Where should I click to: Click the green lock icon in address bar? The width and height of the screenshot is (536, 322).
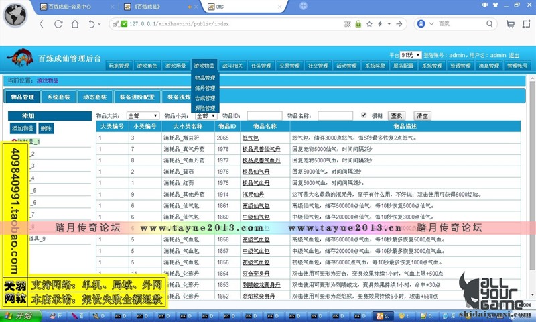coord(358,23)
